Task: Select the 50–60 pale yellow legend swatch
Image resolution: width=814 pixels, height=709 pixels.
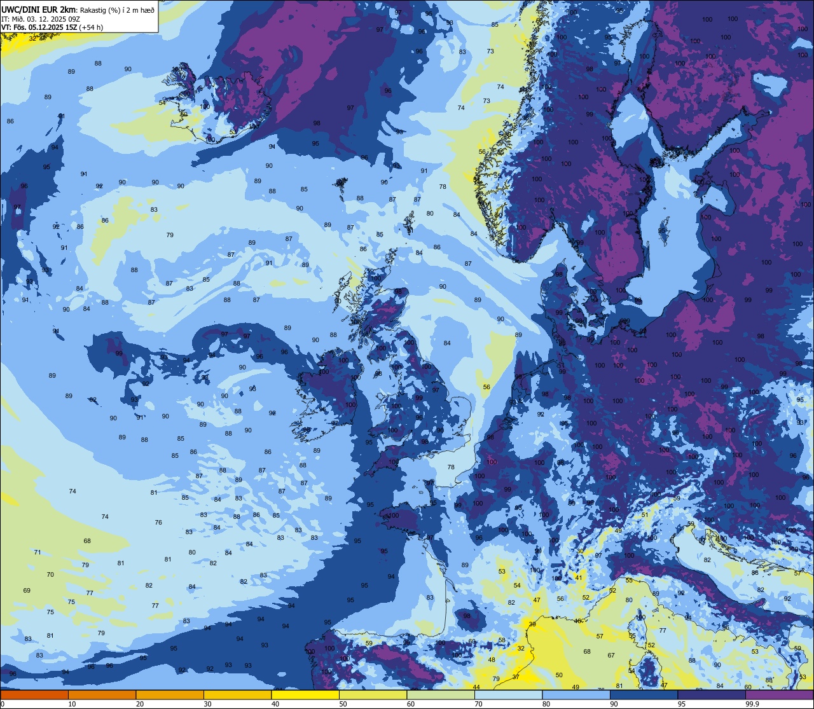Action: click(x=373, y=694)
